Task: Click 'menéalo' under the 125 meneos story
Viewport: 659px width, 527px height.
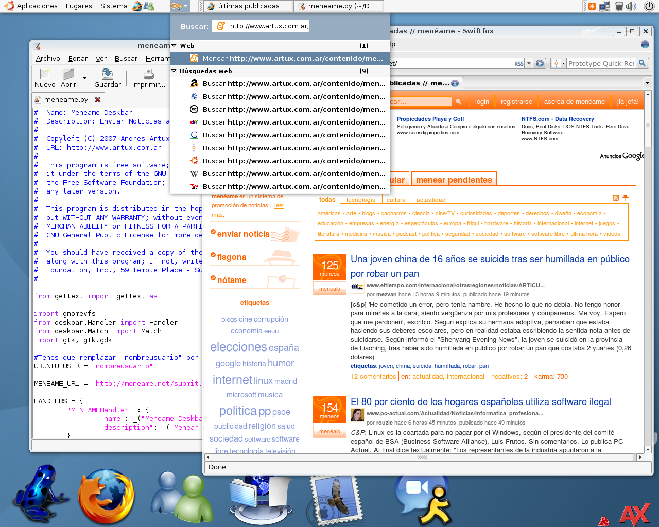Action: pyautogui.click(x=329, y=289)
